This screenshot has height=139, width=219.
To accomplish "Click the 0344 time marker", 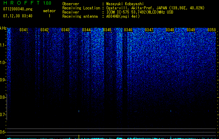I will pos(86,30).
